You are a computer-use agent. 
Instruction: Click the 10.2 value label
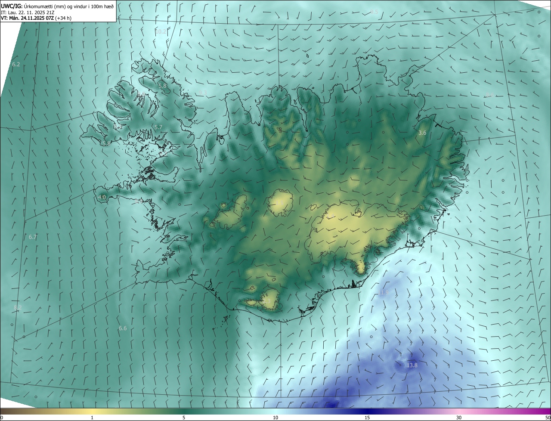pos(161,31)
